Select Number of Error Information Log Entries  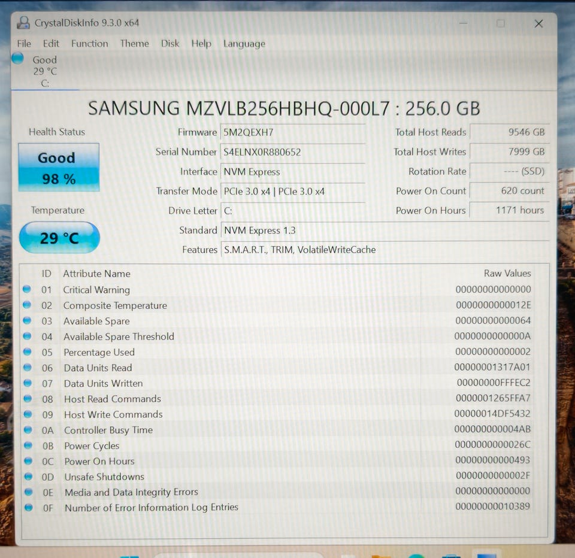(152, 508)
